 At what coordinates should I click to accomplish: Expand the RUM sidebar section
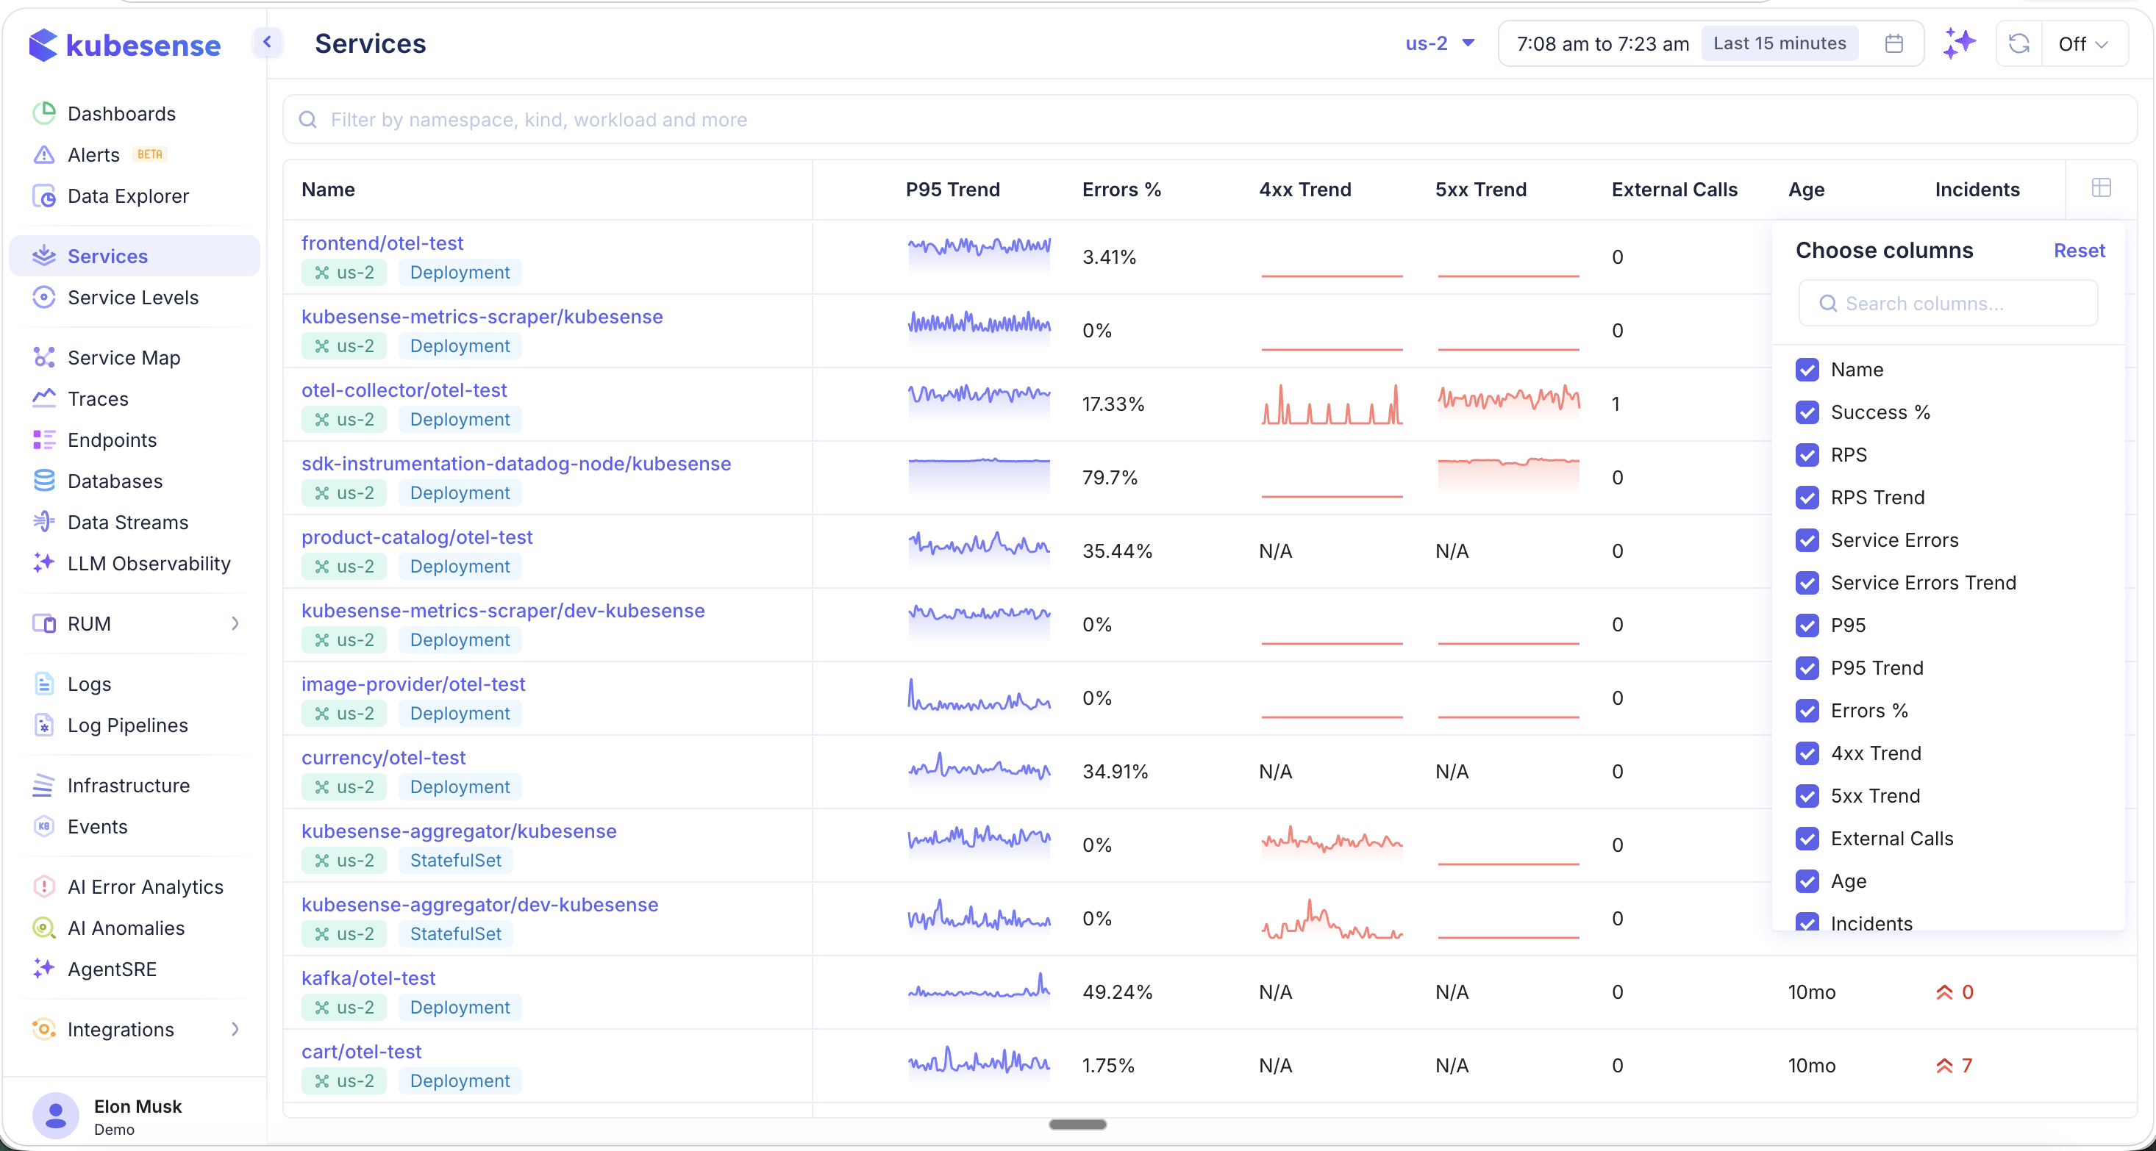point(235,623)
